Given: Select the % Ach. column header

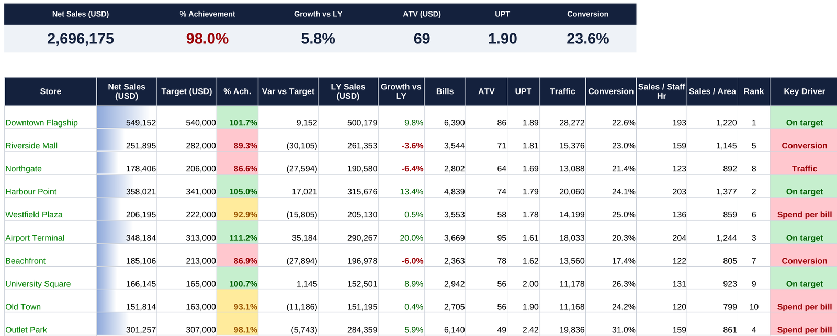Looking at the screenshot, I should 237,91.
